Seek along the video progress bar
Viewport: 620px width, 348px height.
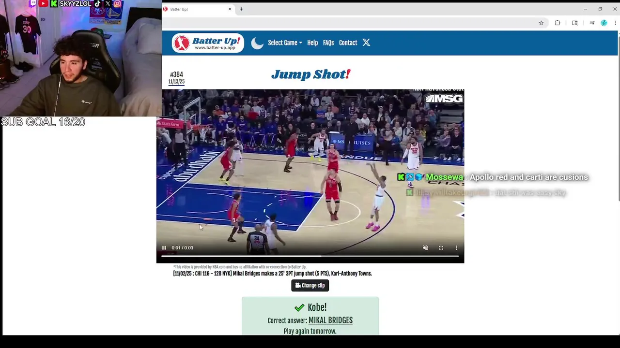point(310,256)
